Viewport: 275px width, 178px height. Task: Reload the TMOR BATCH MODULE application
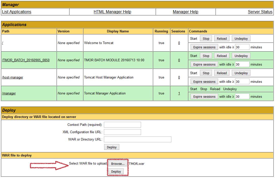tap(222, 56)
